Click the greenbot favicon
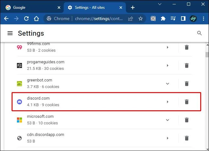The width and height of the screenshot is (209, 151). [x=19, y=84]
